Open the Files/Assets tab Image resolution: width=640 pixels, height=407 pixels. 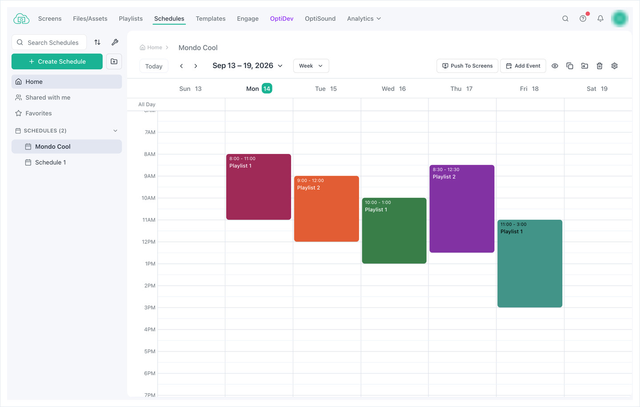(90, 19)
